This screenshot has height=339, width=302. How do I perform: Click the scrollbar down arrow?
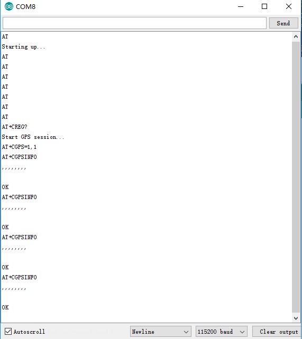[296, 318]
